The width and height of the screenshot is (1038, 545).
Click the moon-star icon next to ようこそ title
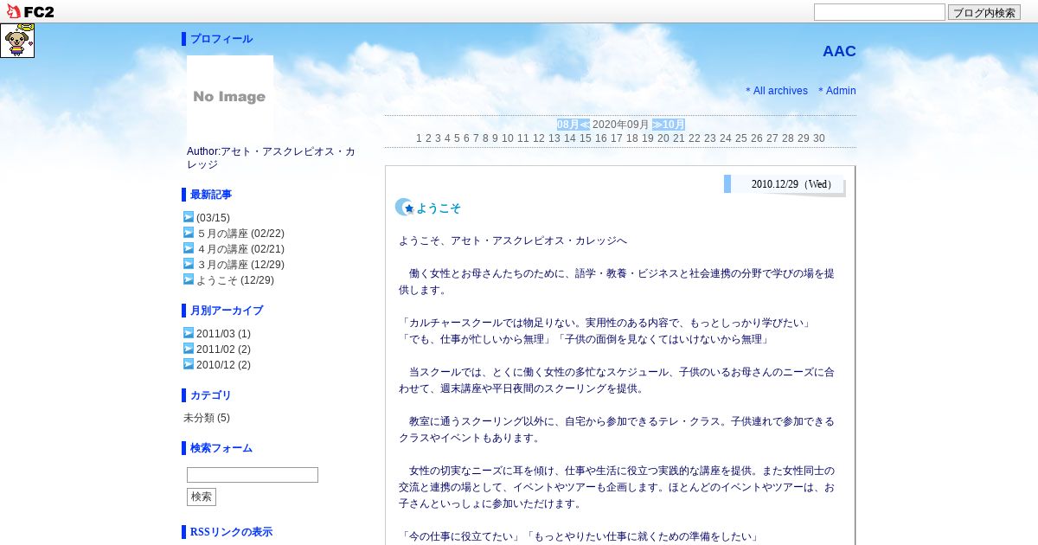(404, 207)
